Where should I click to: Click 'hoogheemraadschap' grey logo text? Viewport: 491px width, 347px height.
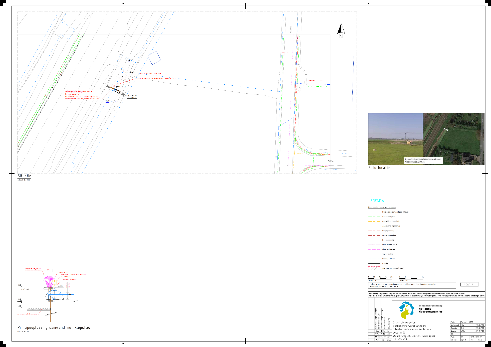click(430, 306)
